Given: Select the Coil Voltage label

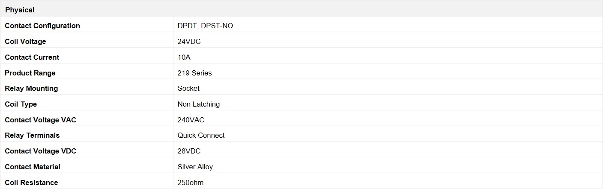Looking at the screenshot, I should click(25, 41).
